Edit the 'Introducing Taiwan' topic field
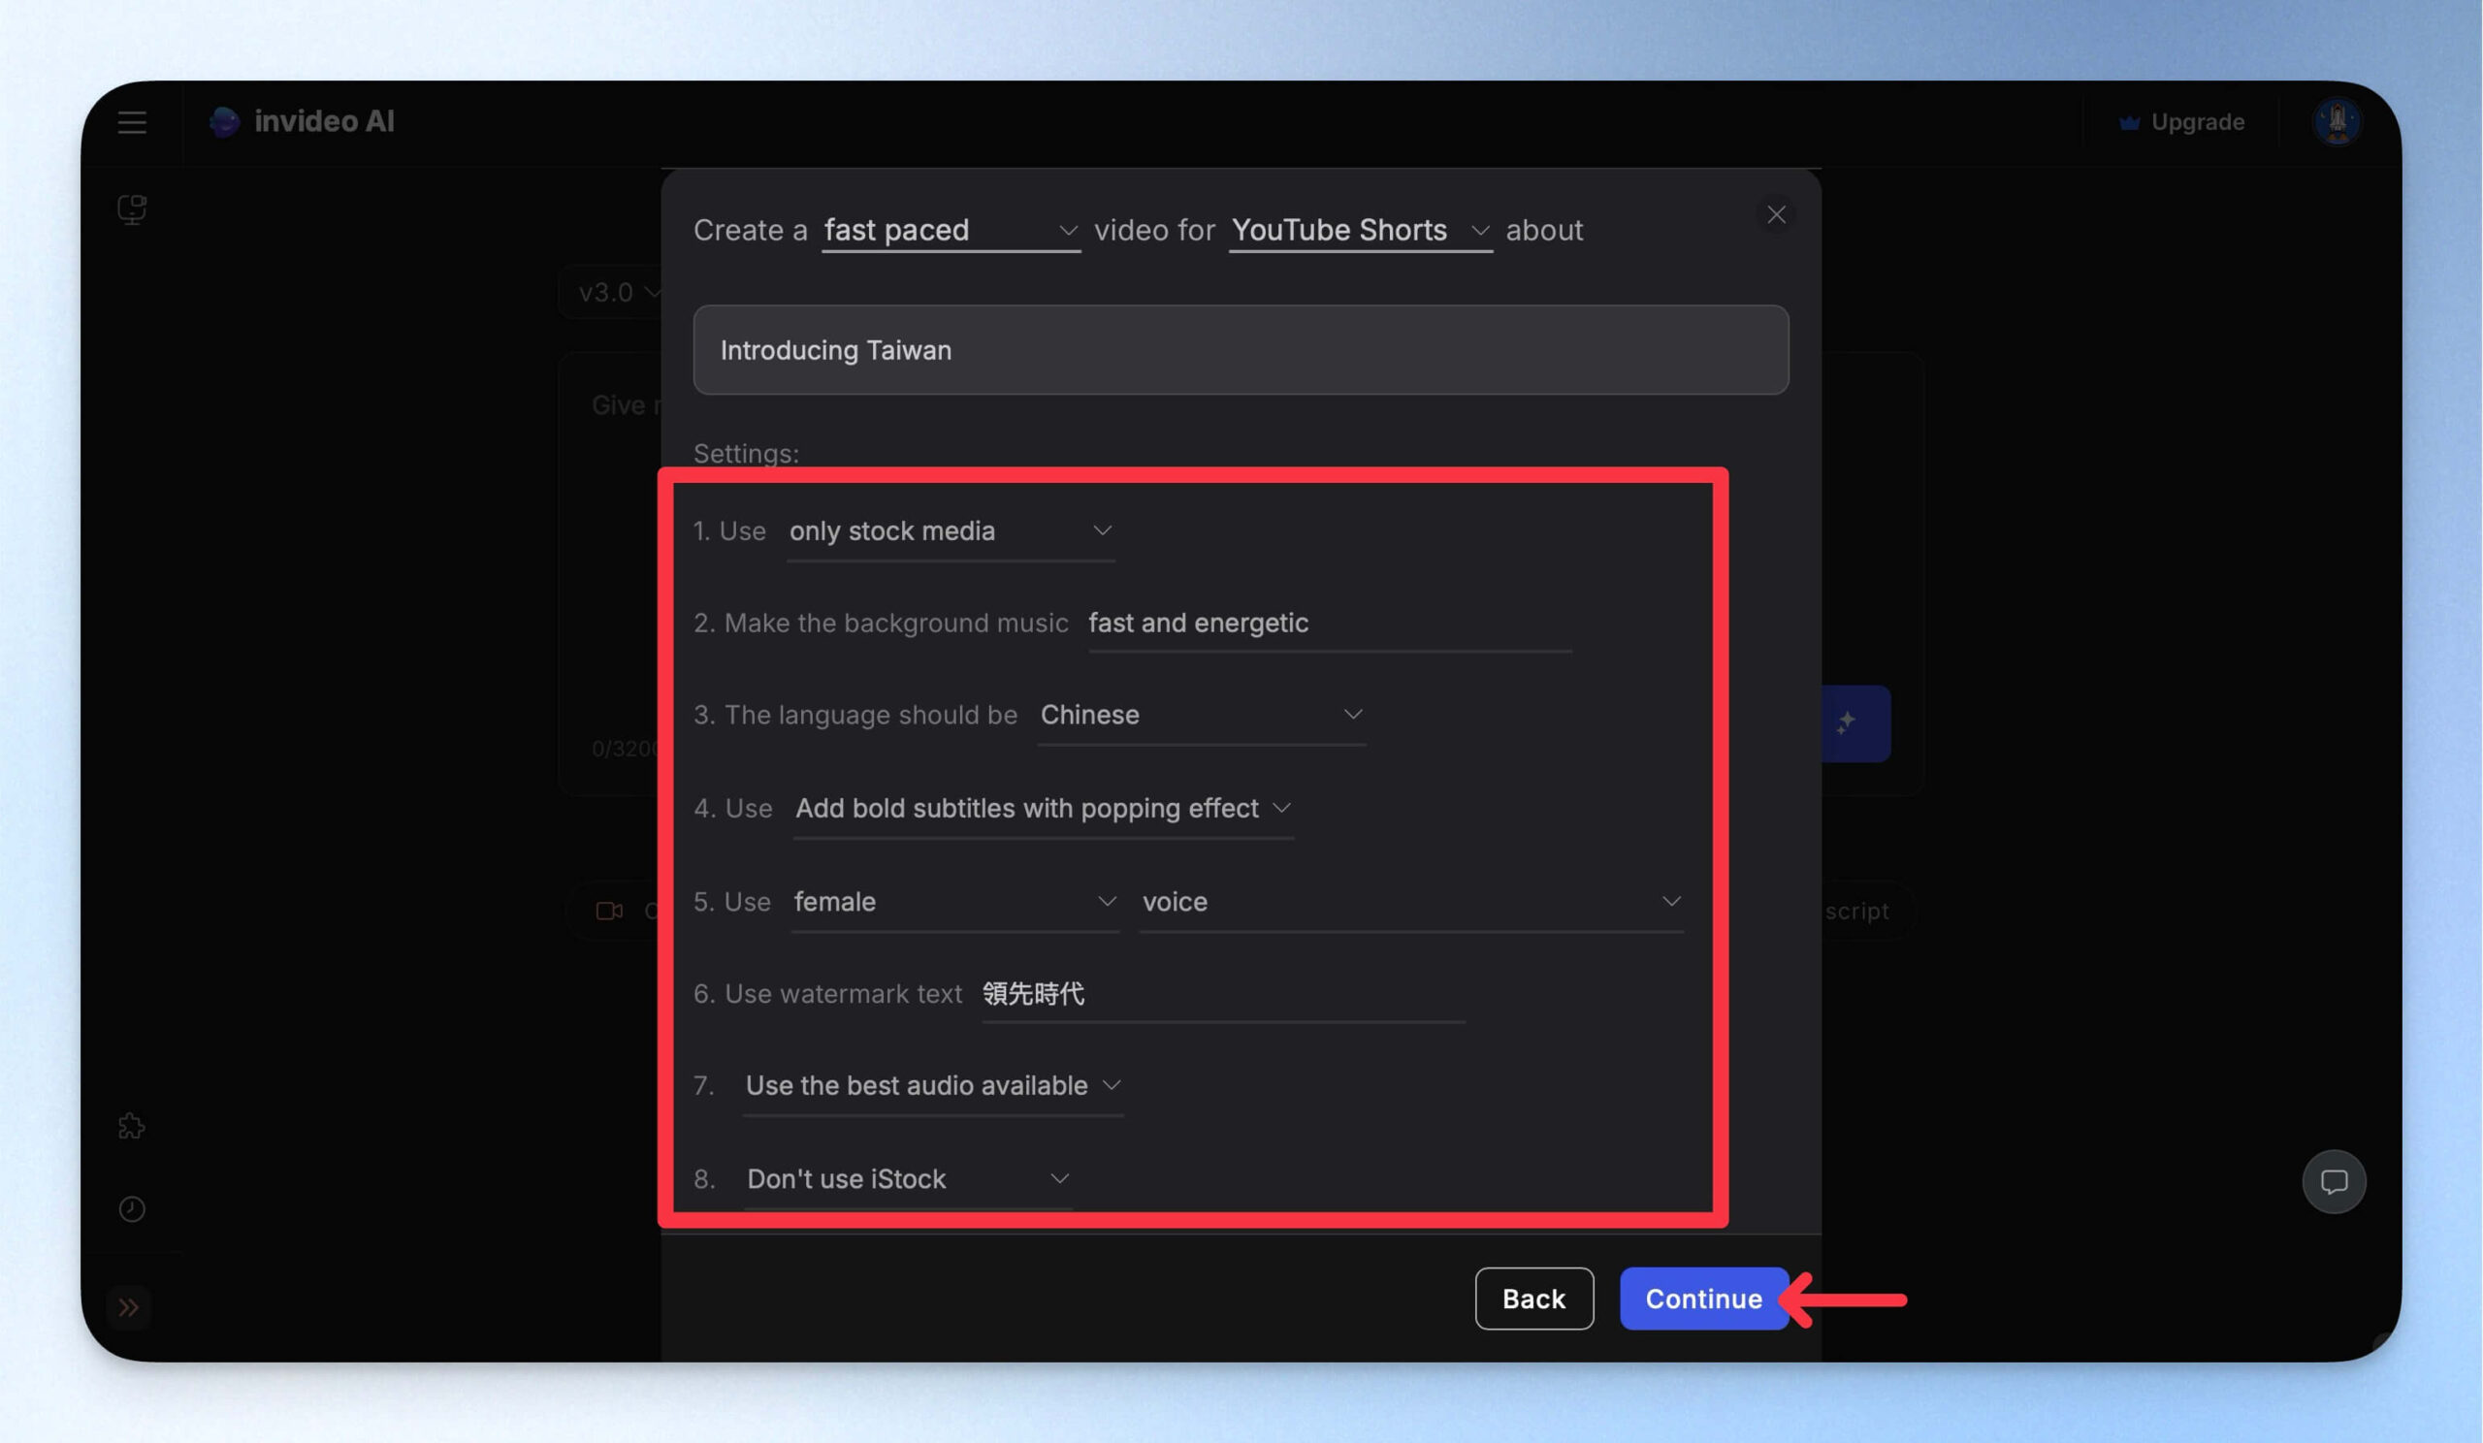The image size is (2483, 1443). click(1241, 350)
